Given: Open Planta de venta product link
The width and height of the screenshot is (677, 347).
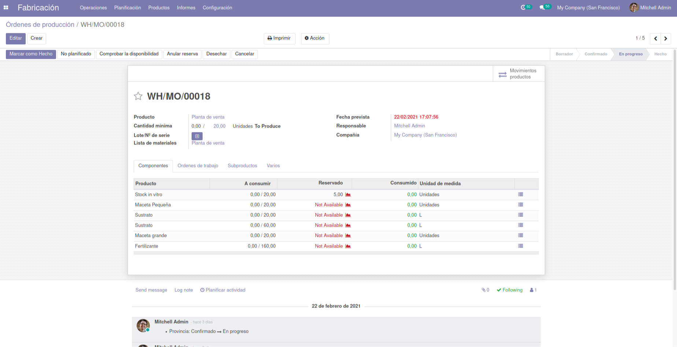Looking at the screenshot, I should [208, 117].
